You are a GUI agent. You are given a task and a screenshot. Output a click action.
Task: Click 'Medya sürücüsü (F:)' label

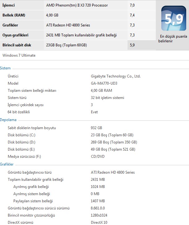coord(24,157)
